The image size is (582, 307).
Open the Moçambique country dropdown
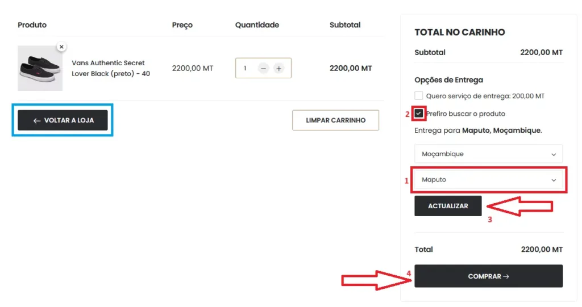coord(488,154)
